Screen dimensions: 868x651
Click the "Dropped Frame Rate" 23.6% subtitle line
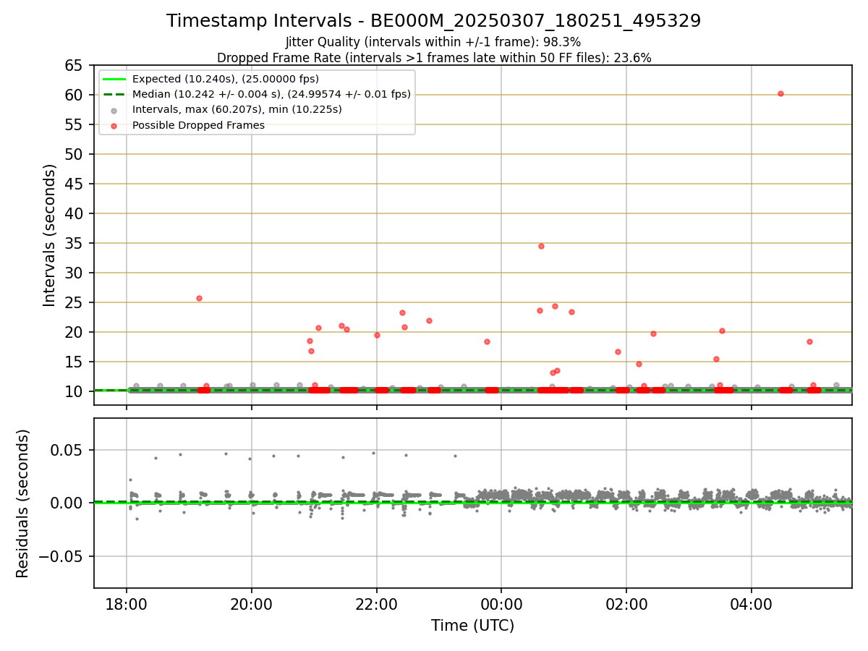tap(434, 58)
